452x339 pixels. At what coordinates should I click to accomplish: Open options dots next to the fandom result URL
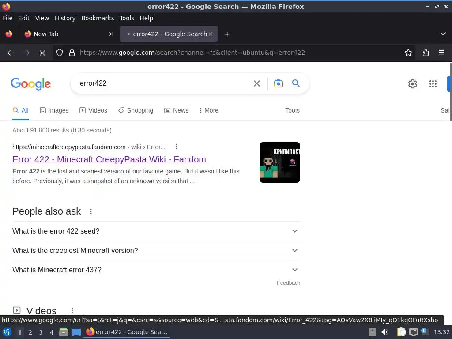(177, 147)
